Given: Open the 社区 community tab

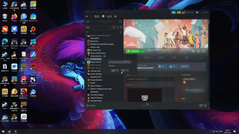Looking at the screenshot, I should pos(109,17).
